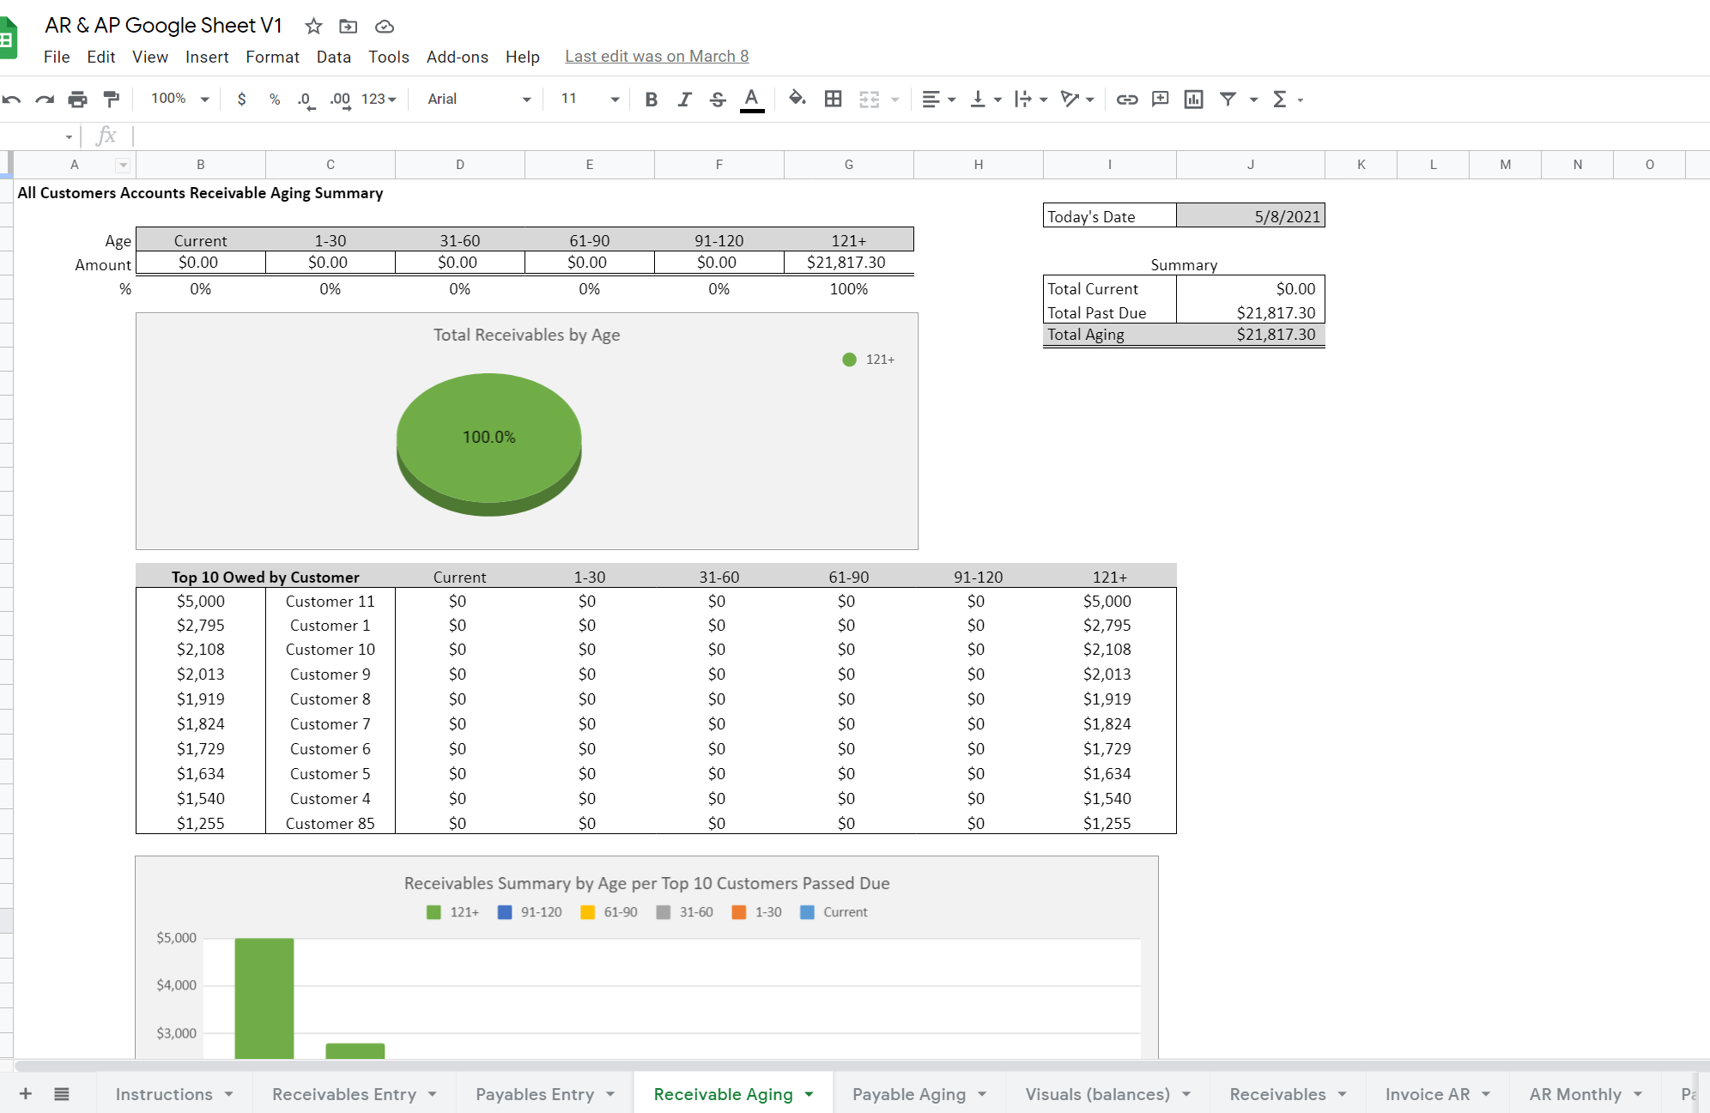Click the green pie chart
This screenshot has width=1710, height=1113.
489,444
